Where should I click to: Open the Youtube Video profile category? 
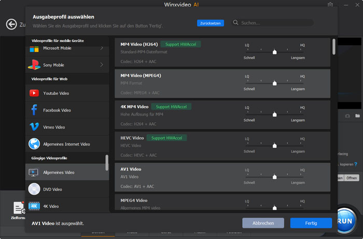coord(57,93)
